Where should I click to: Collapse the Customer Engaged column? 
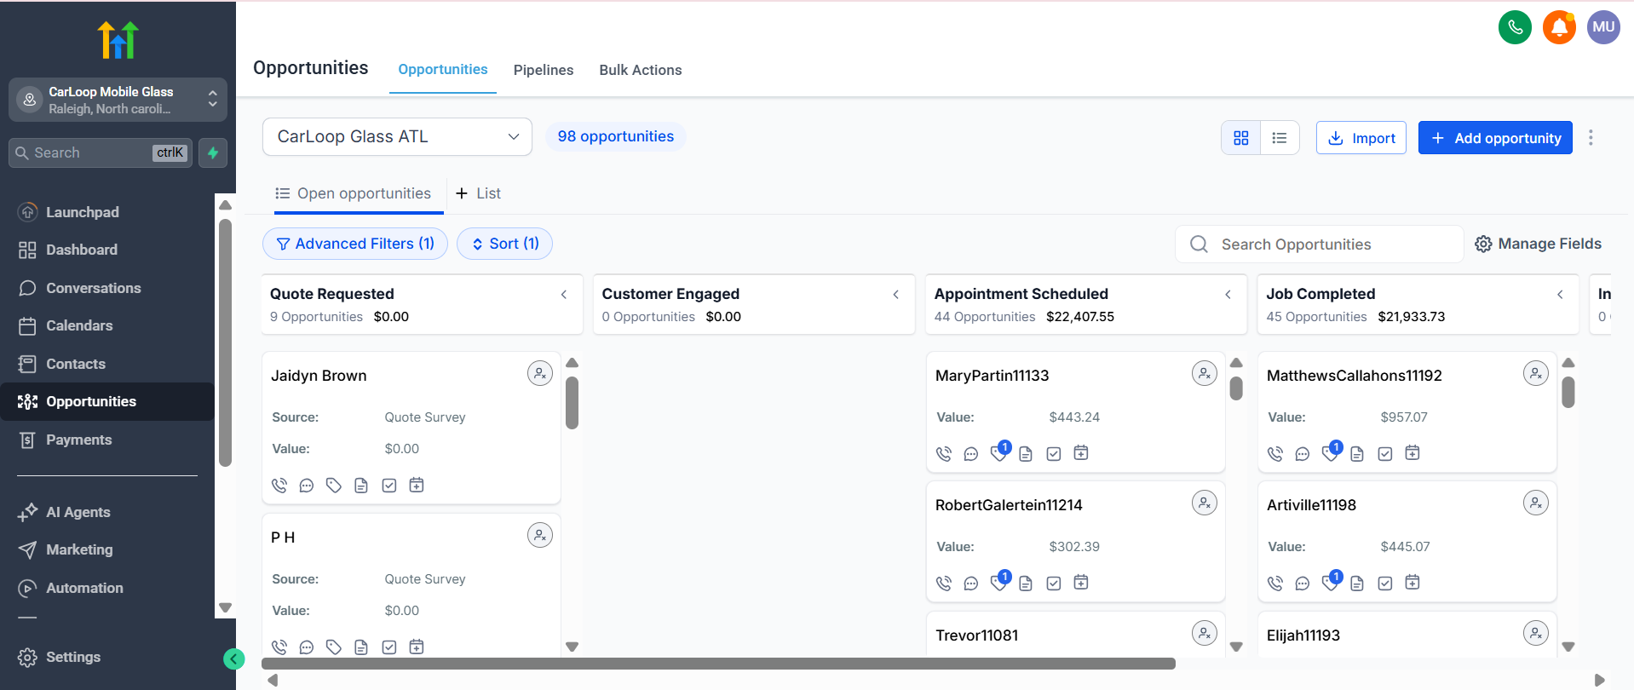pos(896,295)
